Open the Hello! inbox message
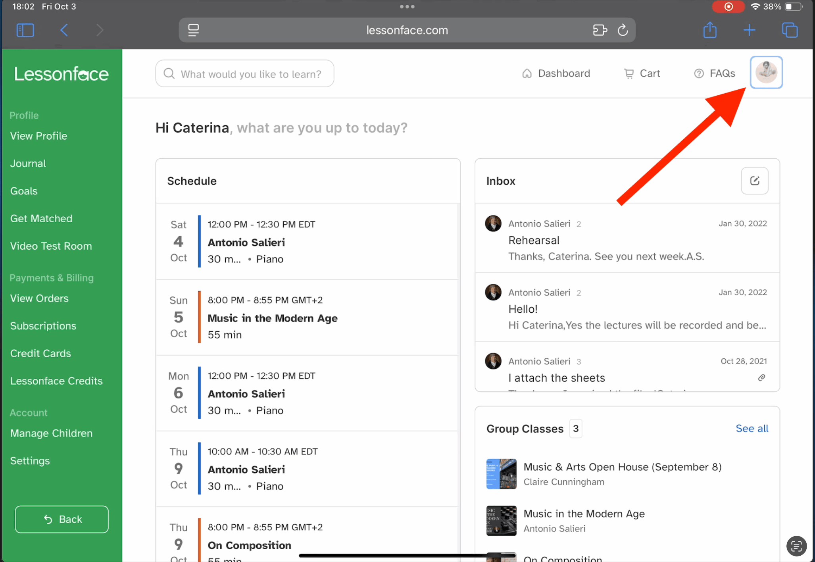 (627, 307)
